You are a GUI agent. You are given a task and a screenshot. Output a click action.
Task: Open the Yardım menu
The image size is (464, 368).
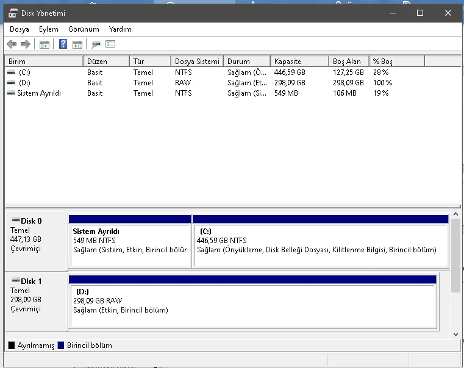point(120,29)
